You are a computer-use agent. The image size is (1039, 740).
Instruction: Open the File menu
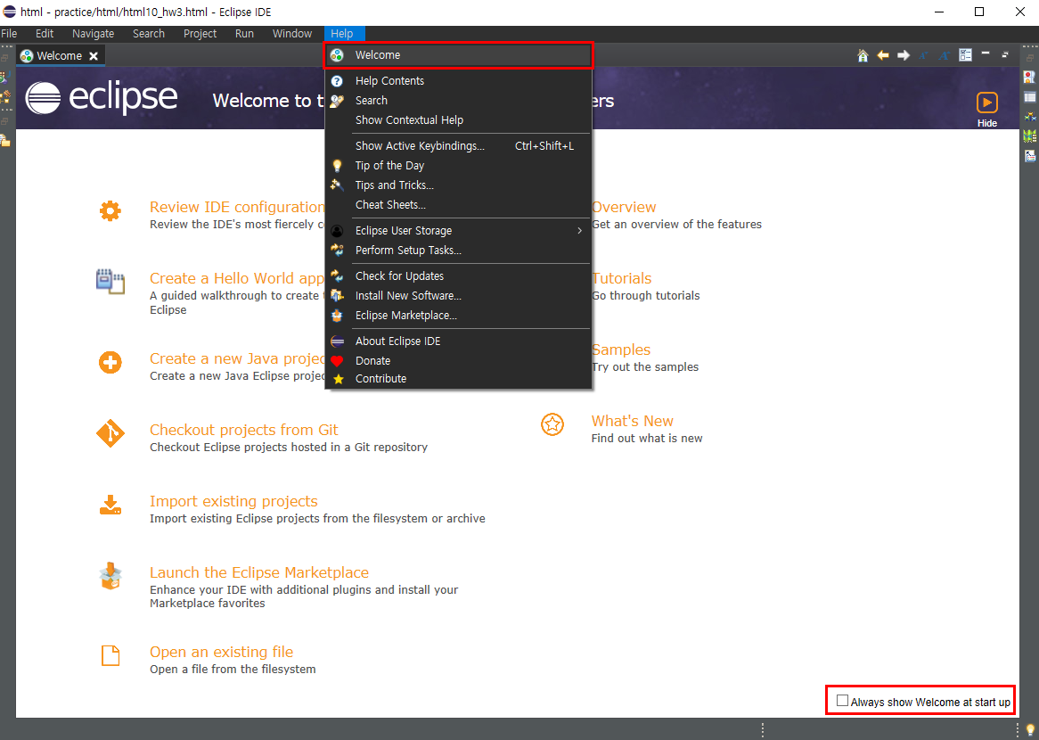9,34
